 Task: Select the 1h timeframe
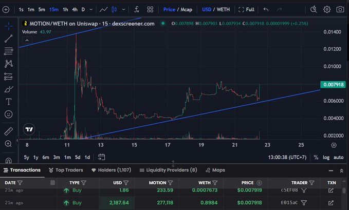click(x=65, y=10)
